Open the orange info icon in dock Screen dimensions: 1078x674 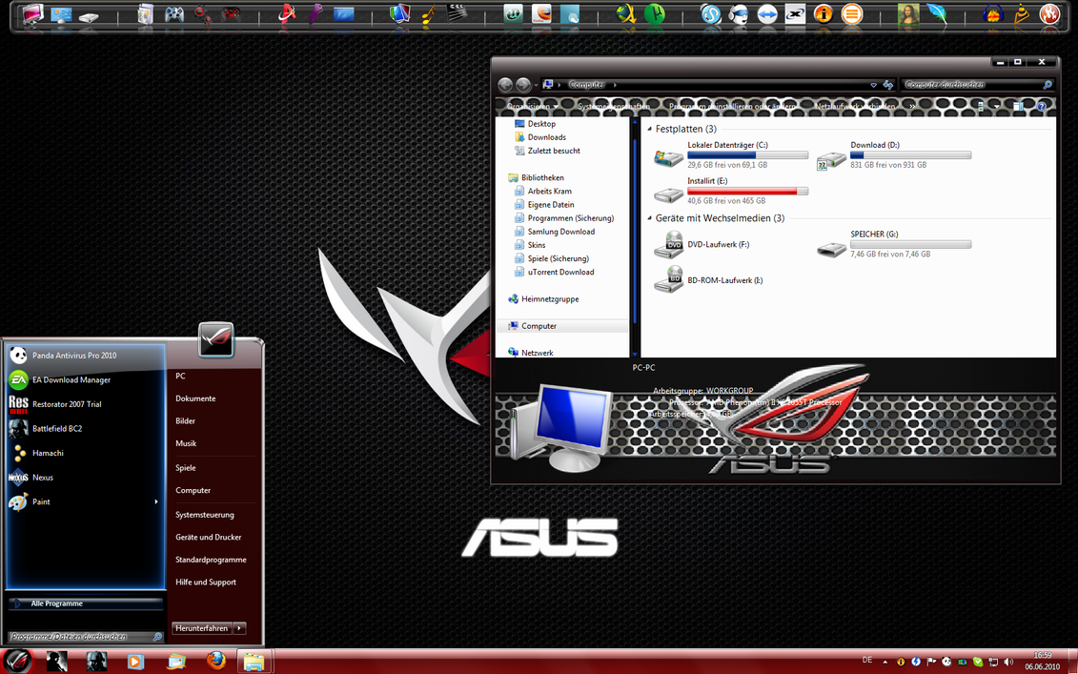pyautogui.click(x=824, y=13)
